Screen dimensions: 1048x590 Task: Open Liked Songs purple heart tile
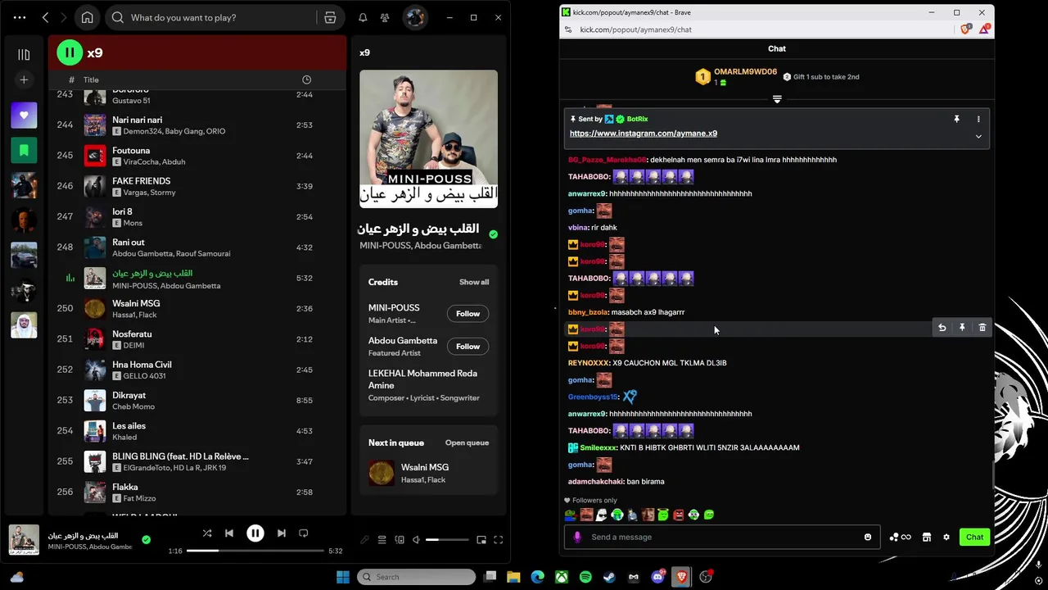[x=24, y=116]
